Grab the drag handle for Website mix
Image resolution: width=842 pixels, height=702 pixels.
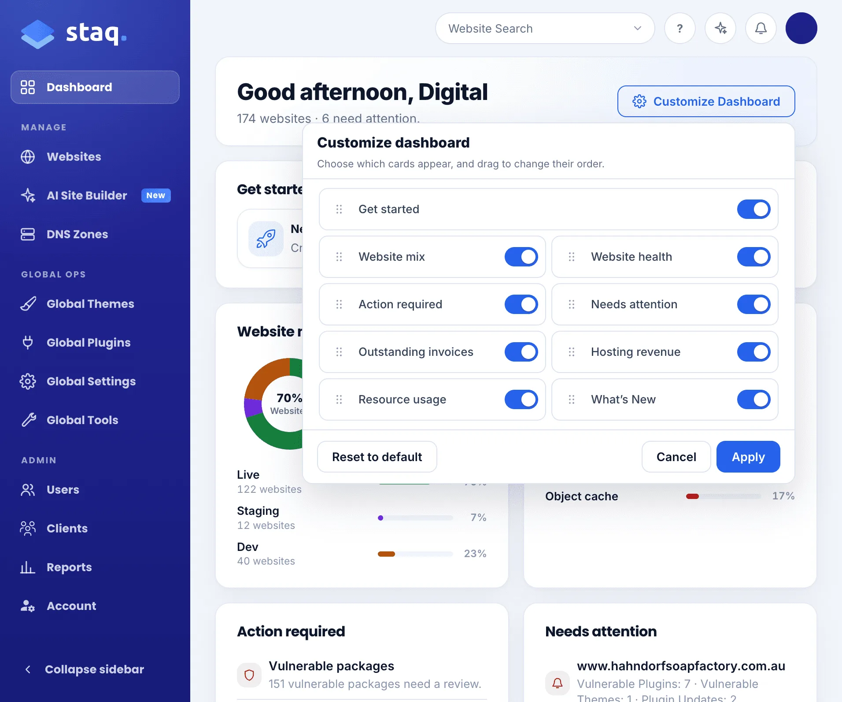point(339,257)
